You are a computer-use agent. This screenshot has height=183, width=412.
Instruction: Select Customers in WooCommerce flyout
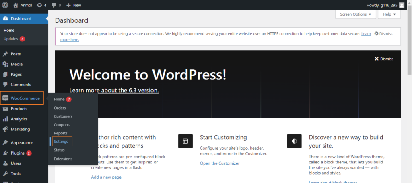coord(63,116)
